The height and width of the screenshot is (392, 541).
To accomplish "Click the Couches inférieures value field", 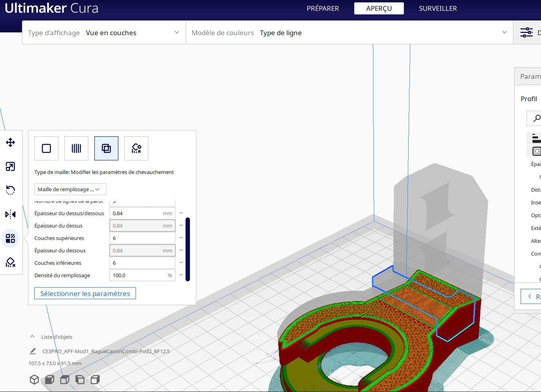I will point(142,263).
